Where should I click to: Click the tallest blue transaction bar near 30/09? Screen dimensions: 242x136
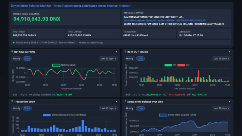click(83, 126)
